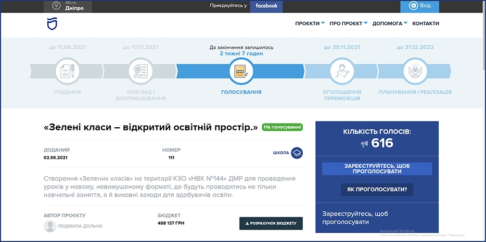Click project number 111
The image size is (486, 242).
(171, 157)
